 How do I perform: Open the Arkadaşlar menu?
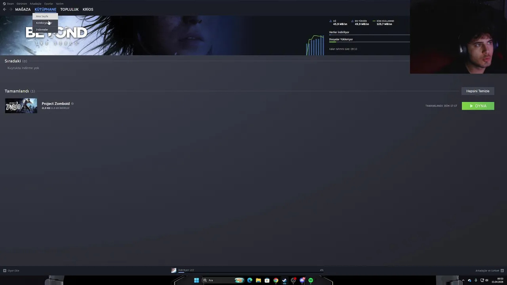(x=35, y=4)
